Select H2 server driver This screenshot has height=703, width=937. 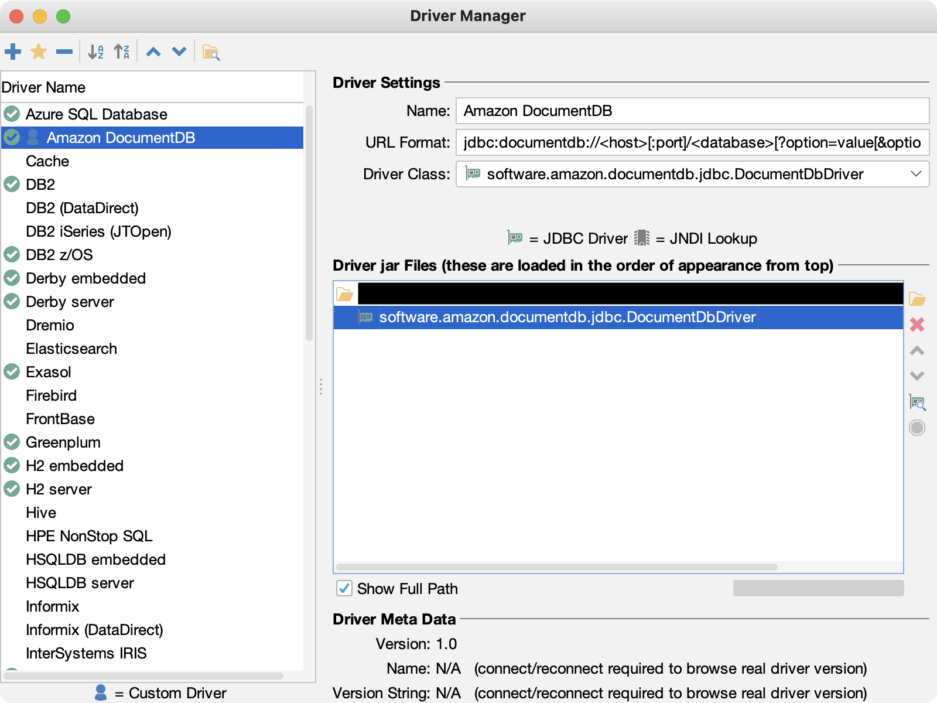[x=152, y=489]
